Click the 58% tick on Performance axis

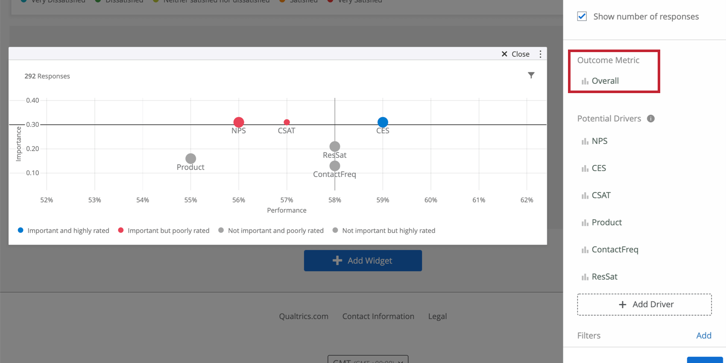[x=335, y=200]
